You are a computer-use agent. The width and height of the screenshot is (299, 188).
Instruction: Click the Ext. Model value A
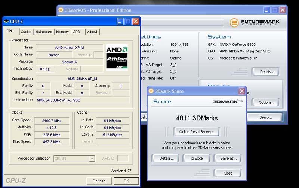(x=82, y=93)
